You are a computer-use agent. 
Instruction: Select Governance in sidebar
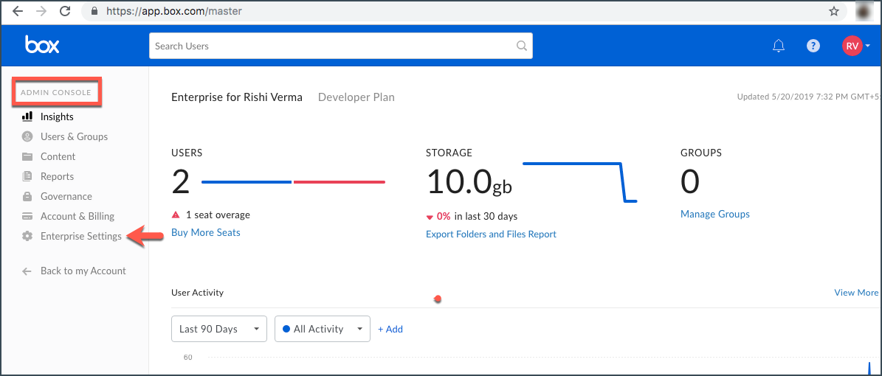pos(66,196)
